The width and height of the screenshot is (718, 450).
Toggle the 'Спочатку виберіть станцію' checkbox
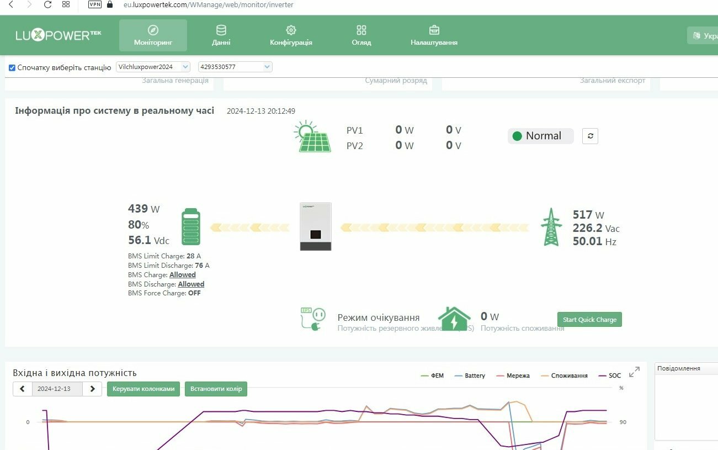pos(12,68)
